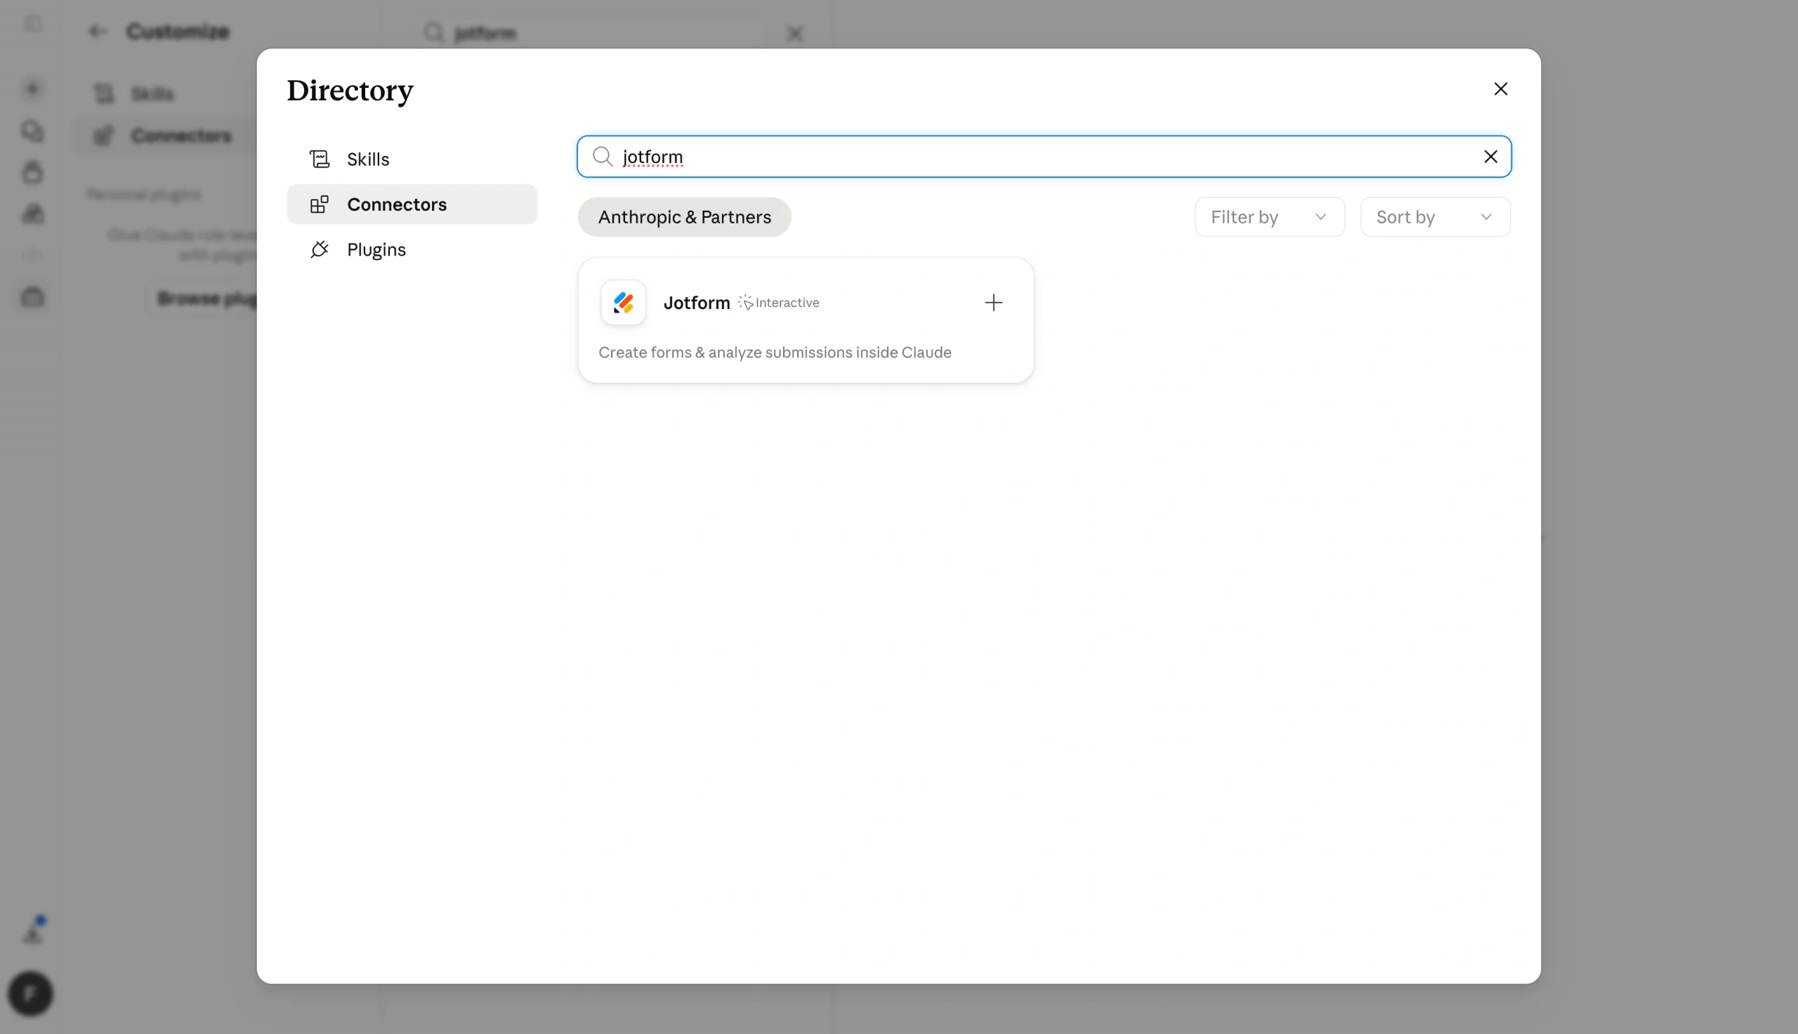The image size is (1798, 1034).
Task: Click the Directory search field
Action: point(1044,156)
